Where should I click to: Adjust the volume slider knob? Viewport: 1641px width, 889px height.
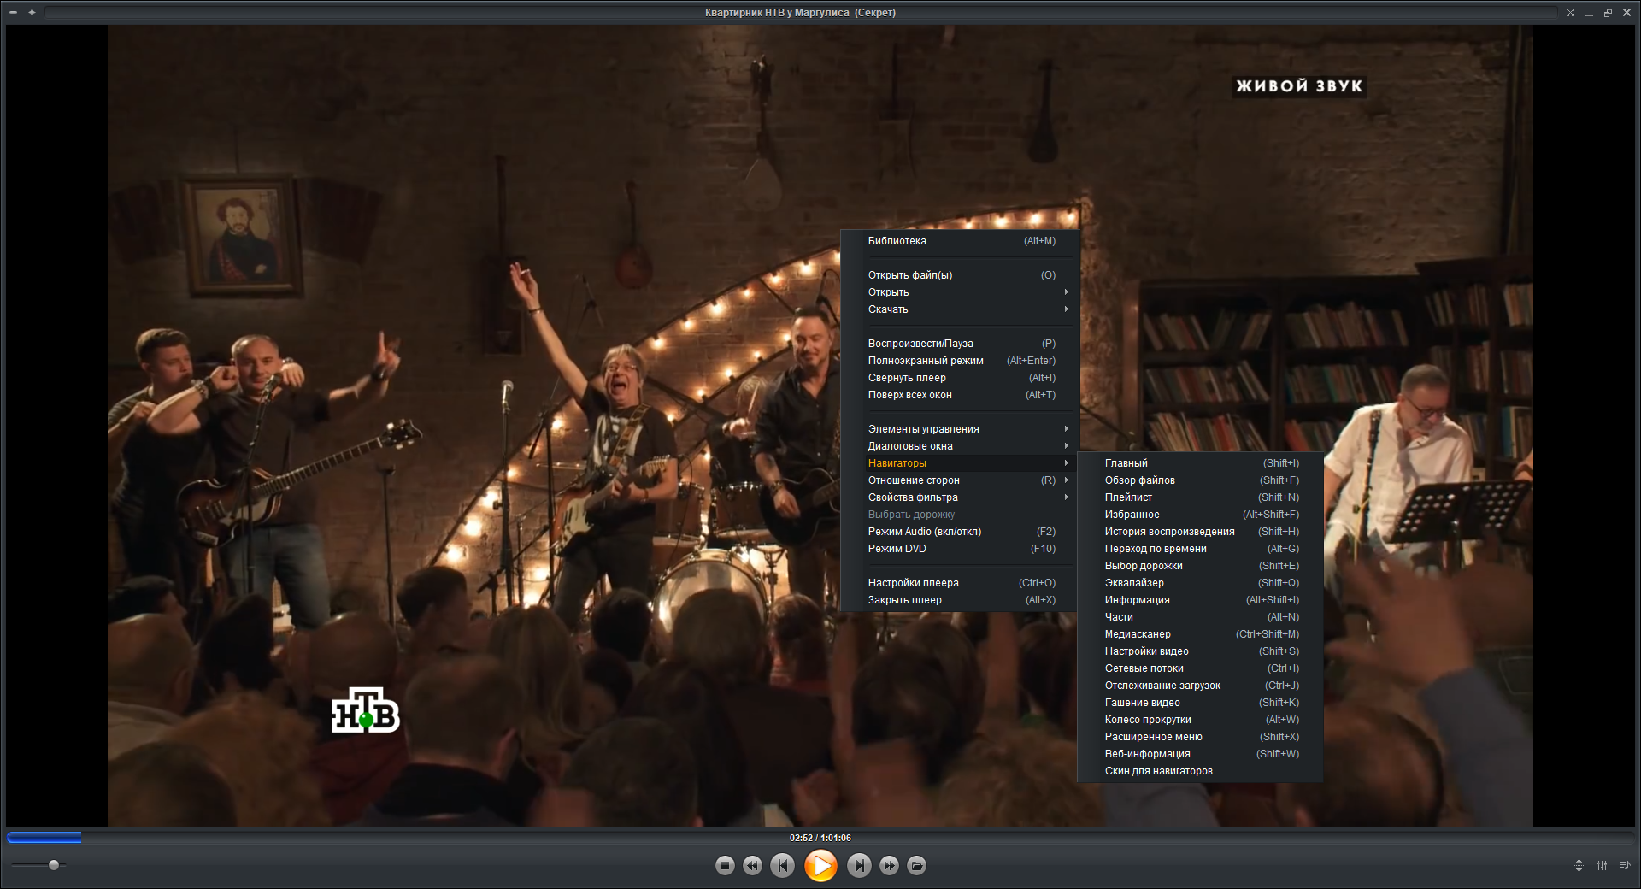pos(54,865)
